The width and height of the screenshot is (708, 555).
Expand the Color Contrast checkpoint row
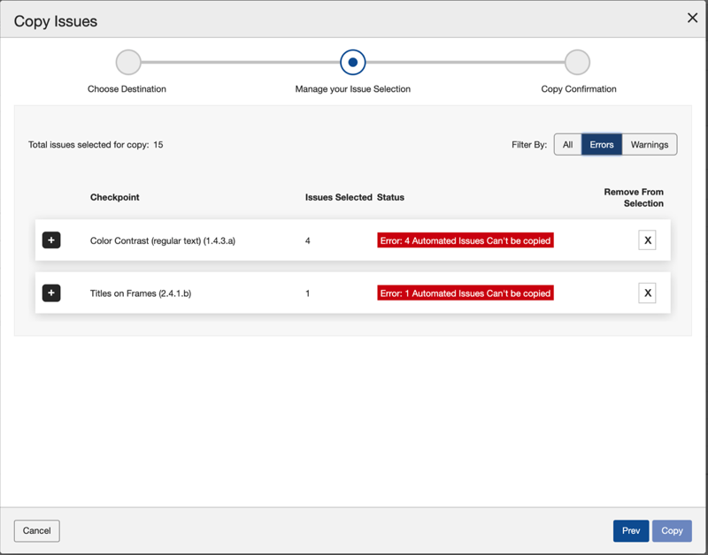point(51,240)
